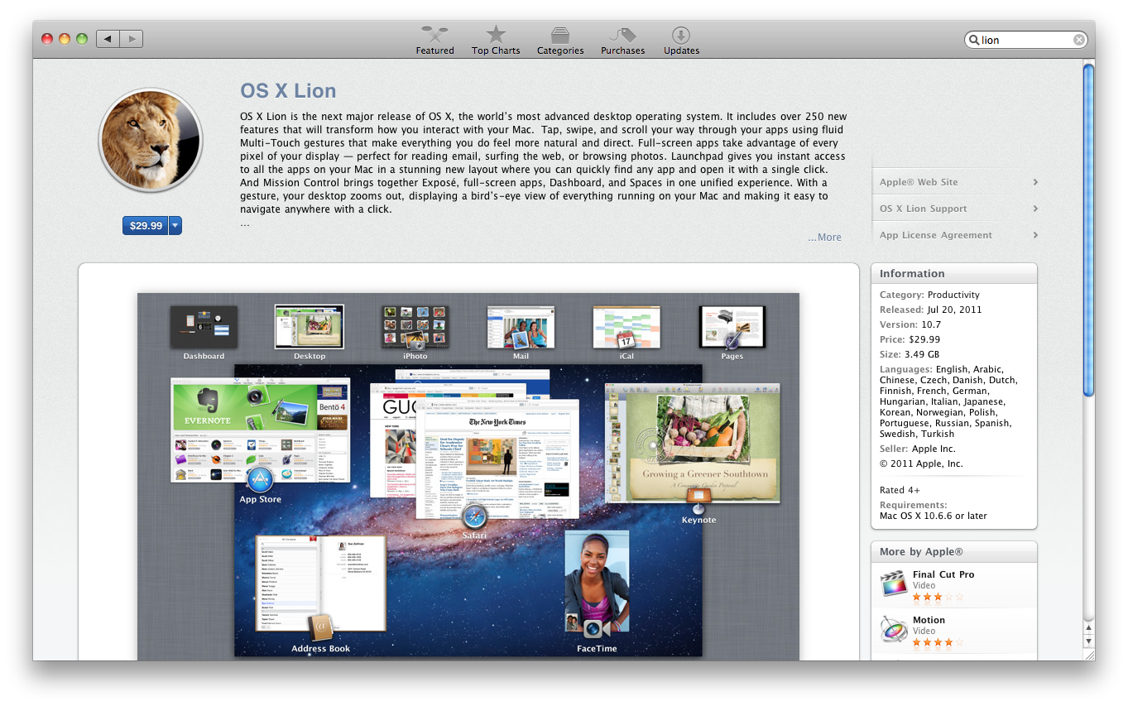The height and width of the screenshot is (706, 1128).
Task: Open the Updates section
Action: (x=681, y=40)
